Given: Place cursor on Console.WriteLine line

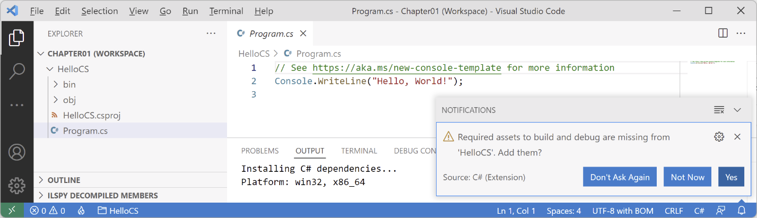Looking at the screenshot, I should tap(369, 81).
